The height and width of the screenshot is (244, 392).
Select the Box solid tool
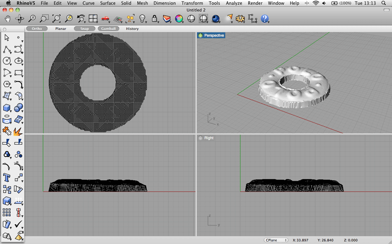[7, 108]
